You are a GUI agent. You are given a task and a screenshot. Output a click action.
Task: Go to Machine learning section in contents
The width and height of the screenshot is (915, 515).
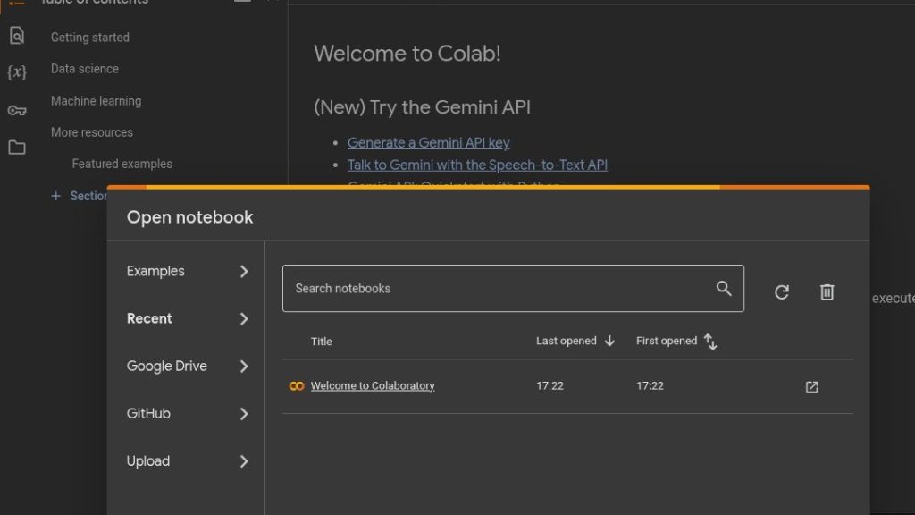96,101
